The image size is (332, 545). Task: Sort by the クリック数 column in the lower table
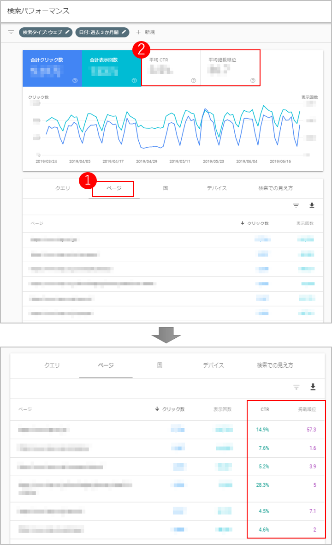[170, 409]
